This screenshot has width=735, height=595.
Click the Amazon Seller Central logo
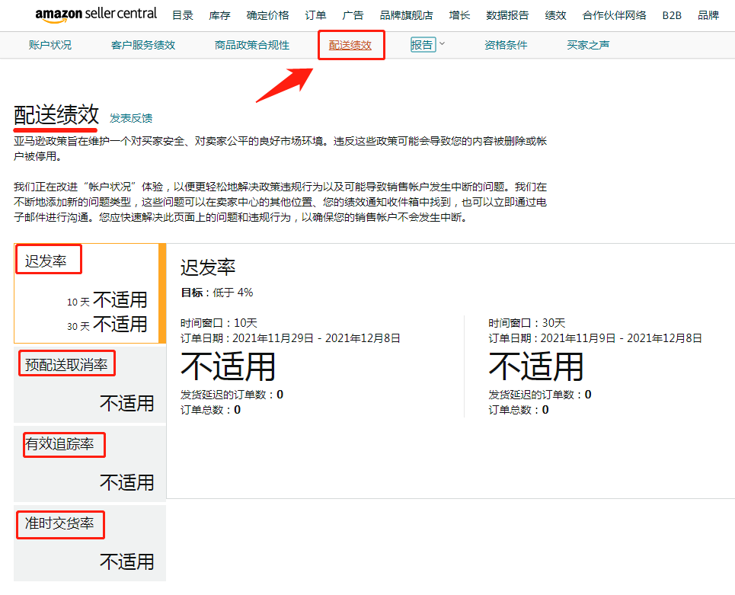[x=96, y=14]
